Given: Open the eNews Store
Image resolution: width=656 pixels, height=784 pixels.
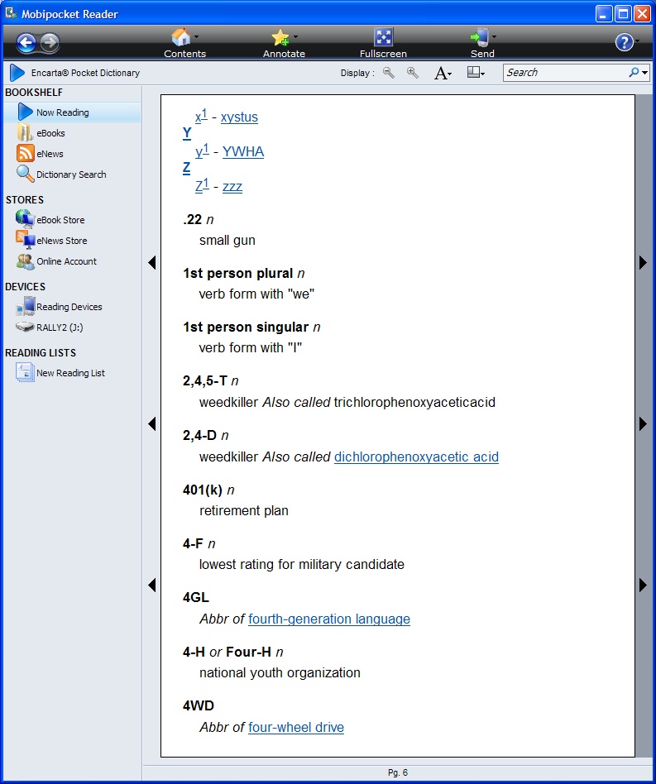Looking at the screenshot, I should click(x=61, y=241).
